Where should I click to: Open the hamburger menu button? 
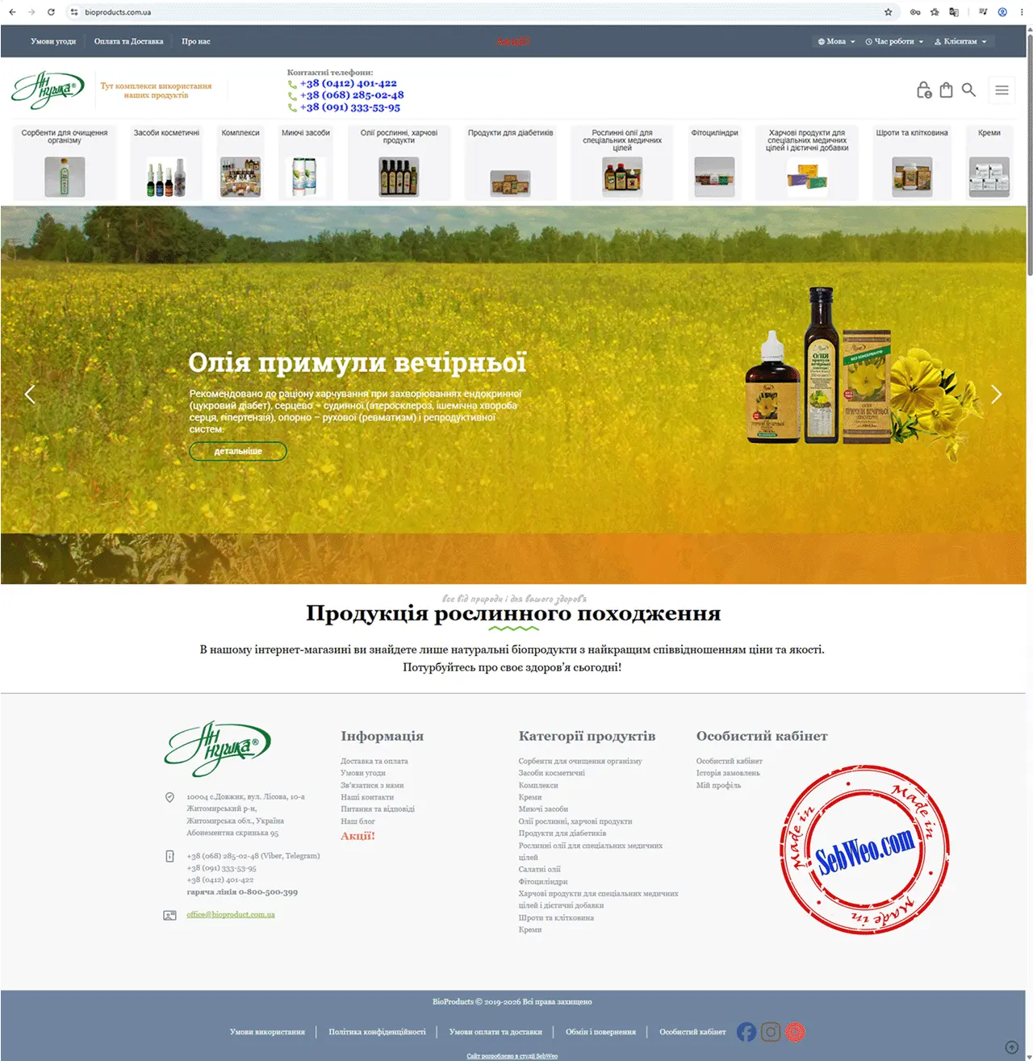[1002, 90]
